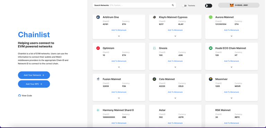Expand Gnosis card details chevron
Viewport: 266px width, 128px height.
(x=175, y=67)
